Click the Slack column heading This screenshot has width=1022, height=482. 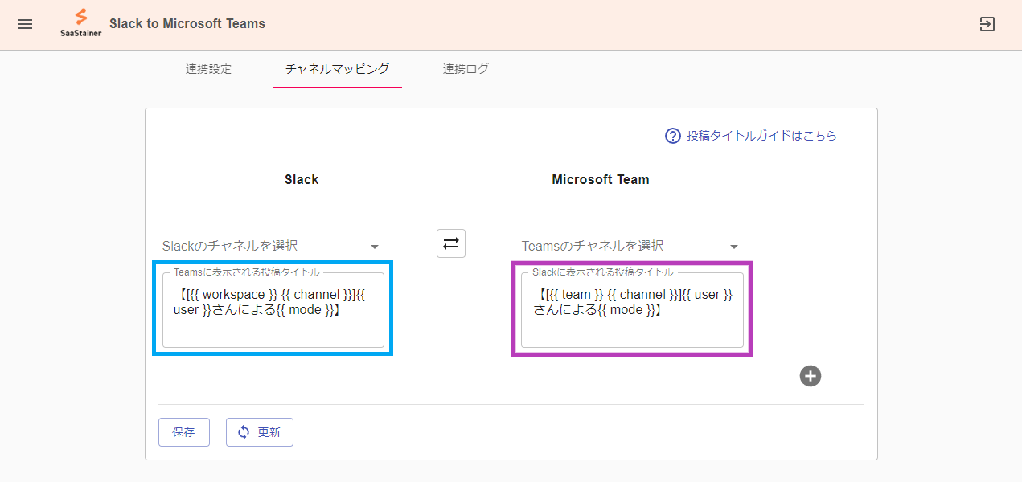coord(302,180)
